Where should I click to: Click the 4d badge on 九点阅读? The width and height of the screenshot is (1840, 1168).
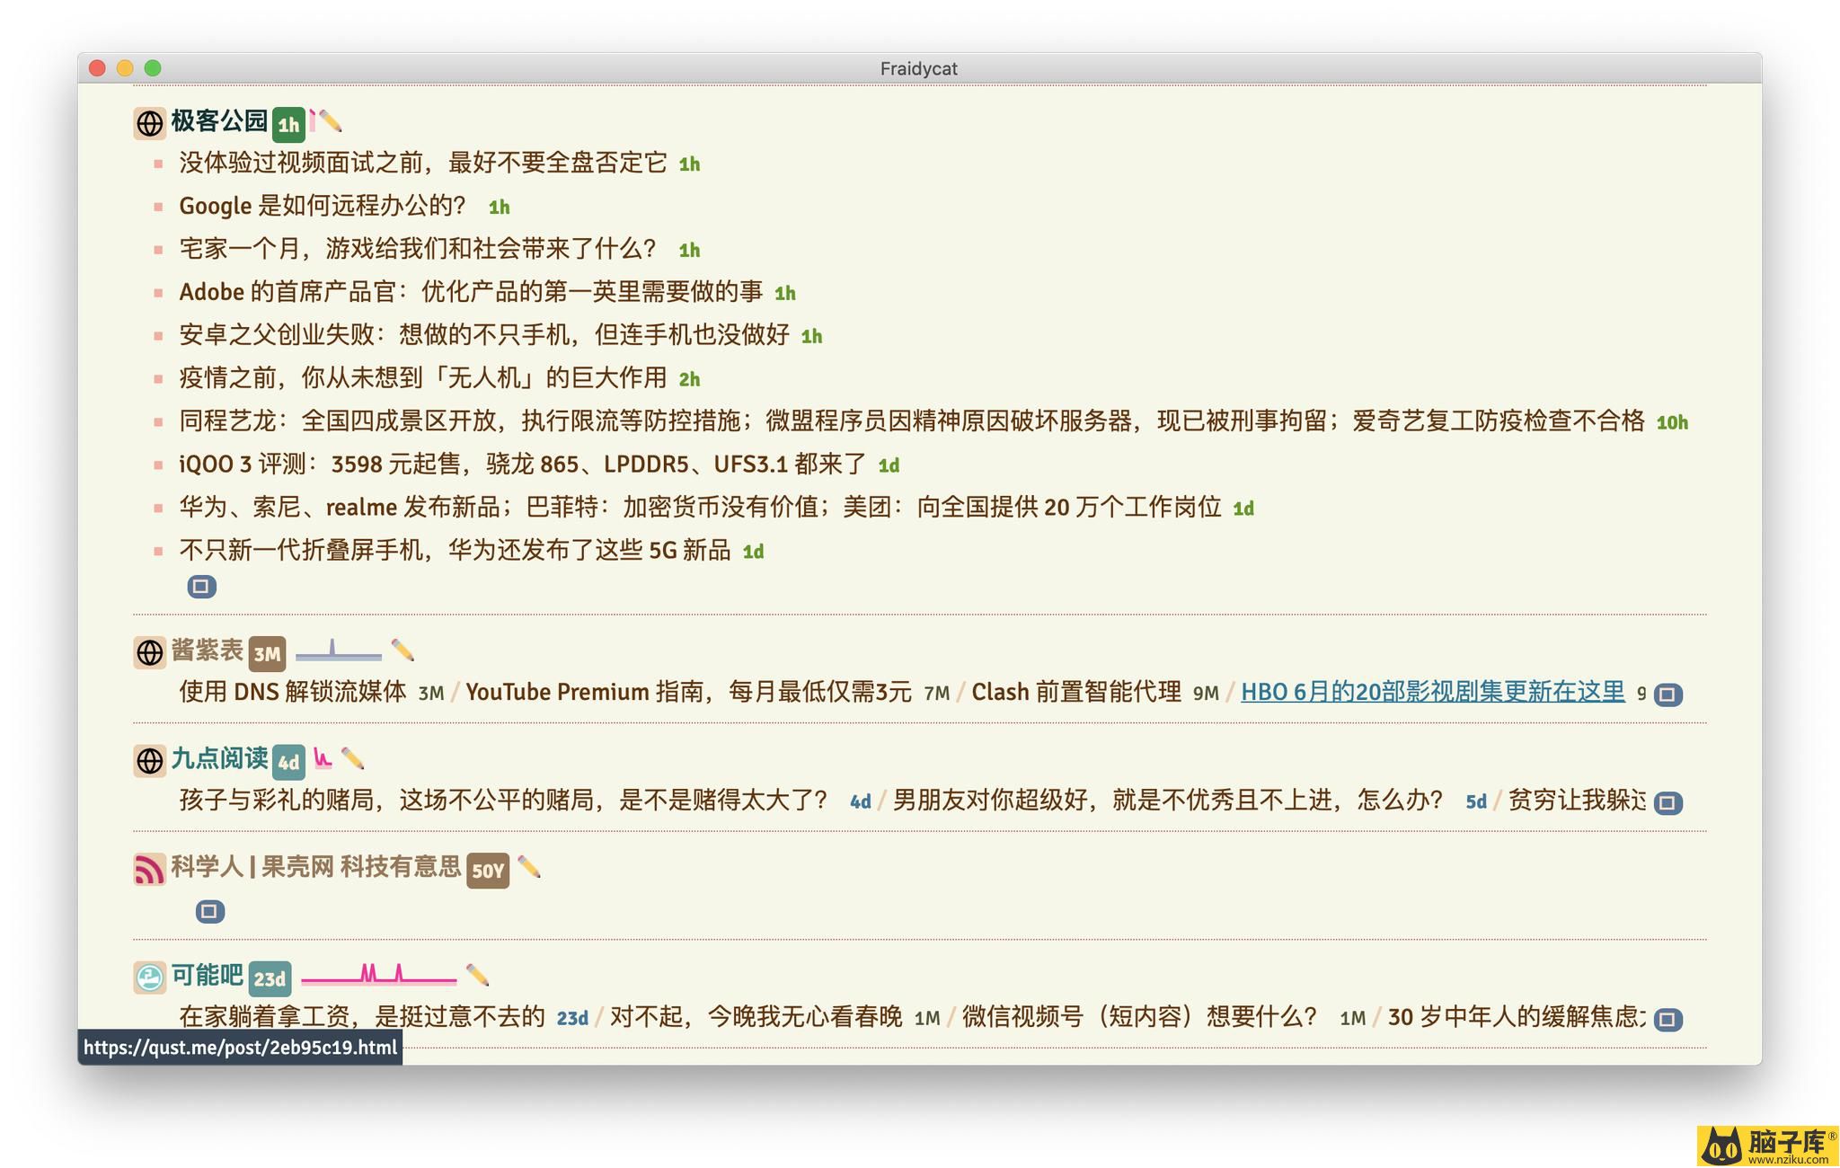click(x=288, y=763)
